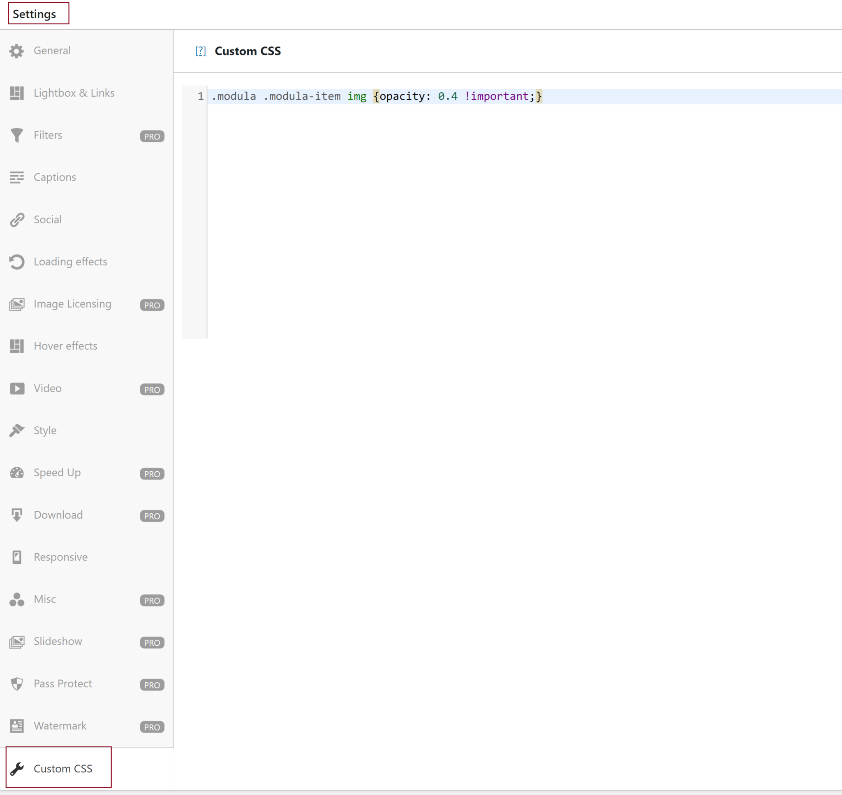Click the Captions lines icon
The height and width of the screenshot is (795, 842).
point(16,177)
